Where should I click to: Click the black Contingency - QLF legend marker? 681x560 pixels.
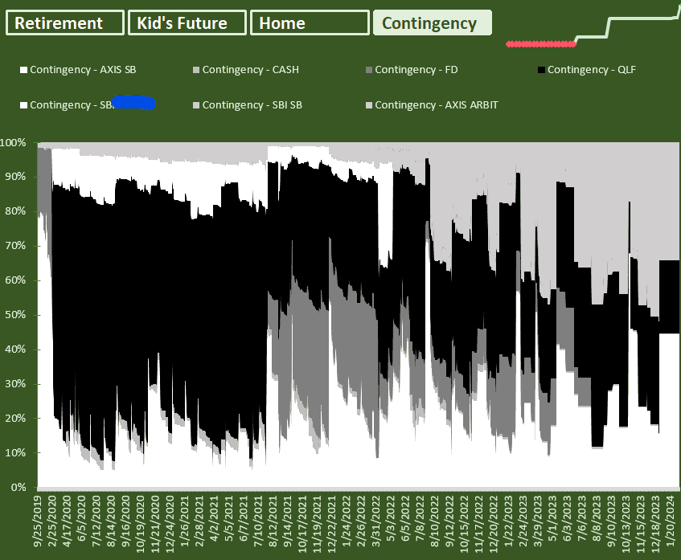[x=541, y=70]
